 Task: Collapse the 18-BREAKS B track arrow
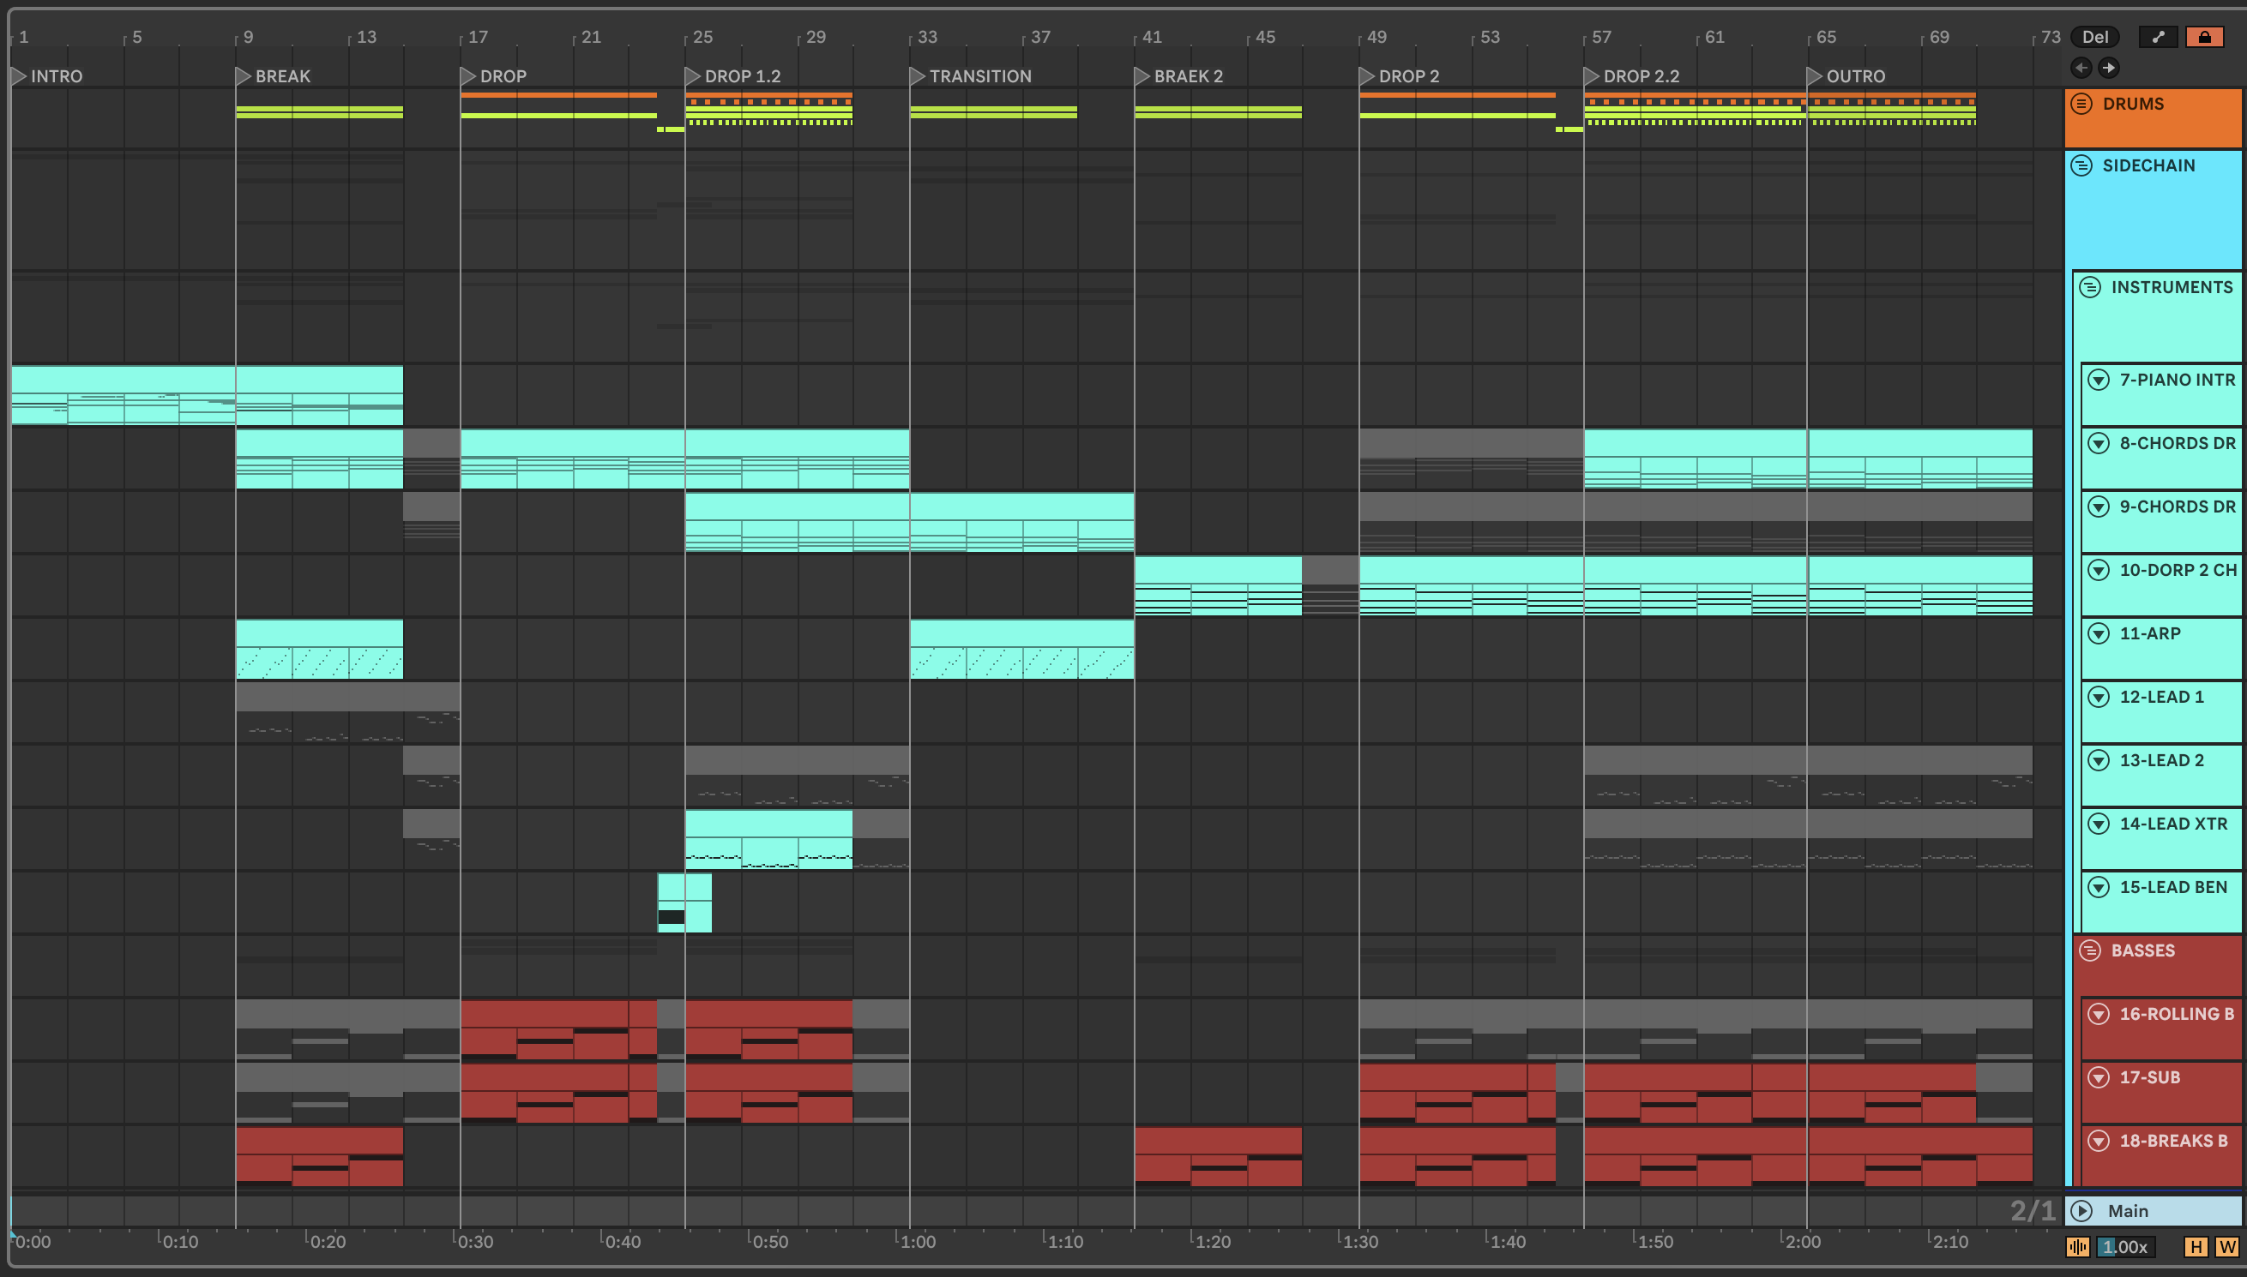tap(2099, 1141)
